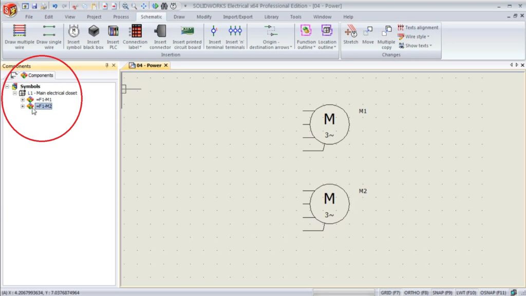Screen dimensions: 526x296
Task: Toggle OSNAP (F11) in status bar
Action: pyautogui.click(x=493, y=292)
